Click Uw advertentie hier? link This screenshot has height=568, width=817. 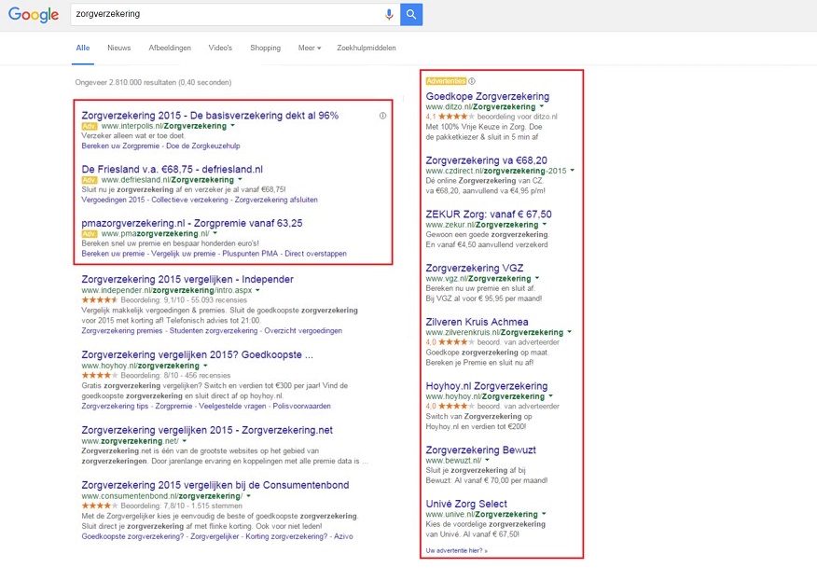(x=456, y=550)
